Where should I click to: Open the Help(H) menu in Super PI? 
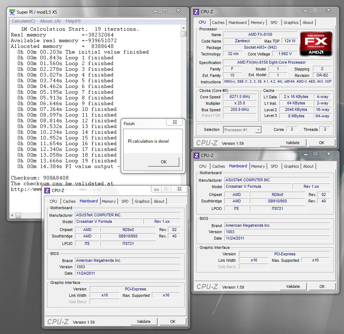click(73, 21)
